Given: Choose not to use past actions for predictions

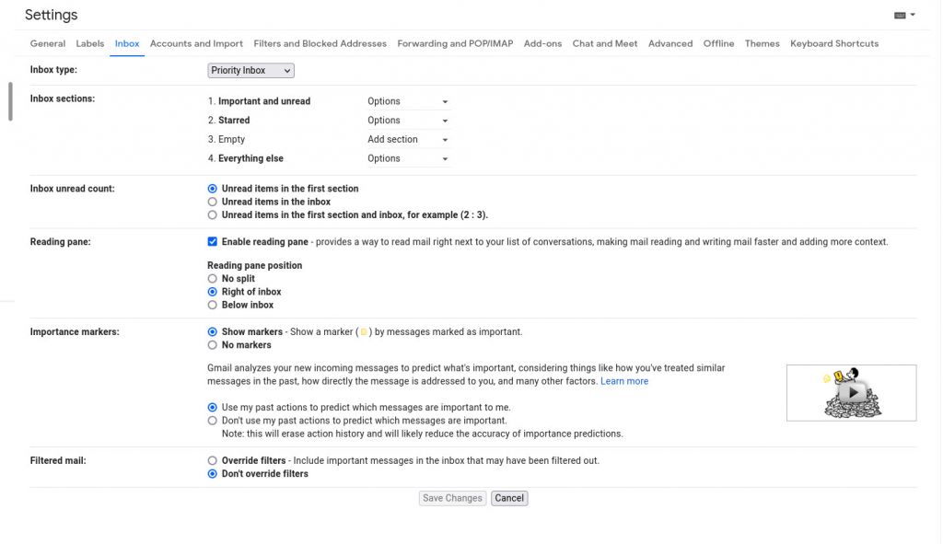Looking at the screenshot, I should coord(212,420).
